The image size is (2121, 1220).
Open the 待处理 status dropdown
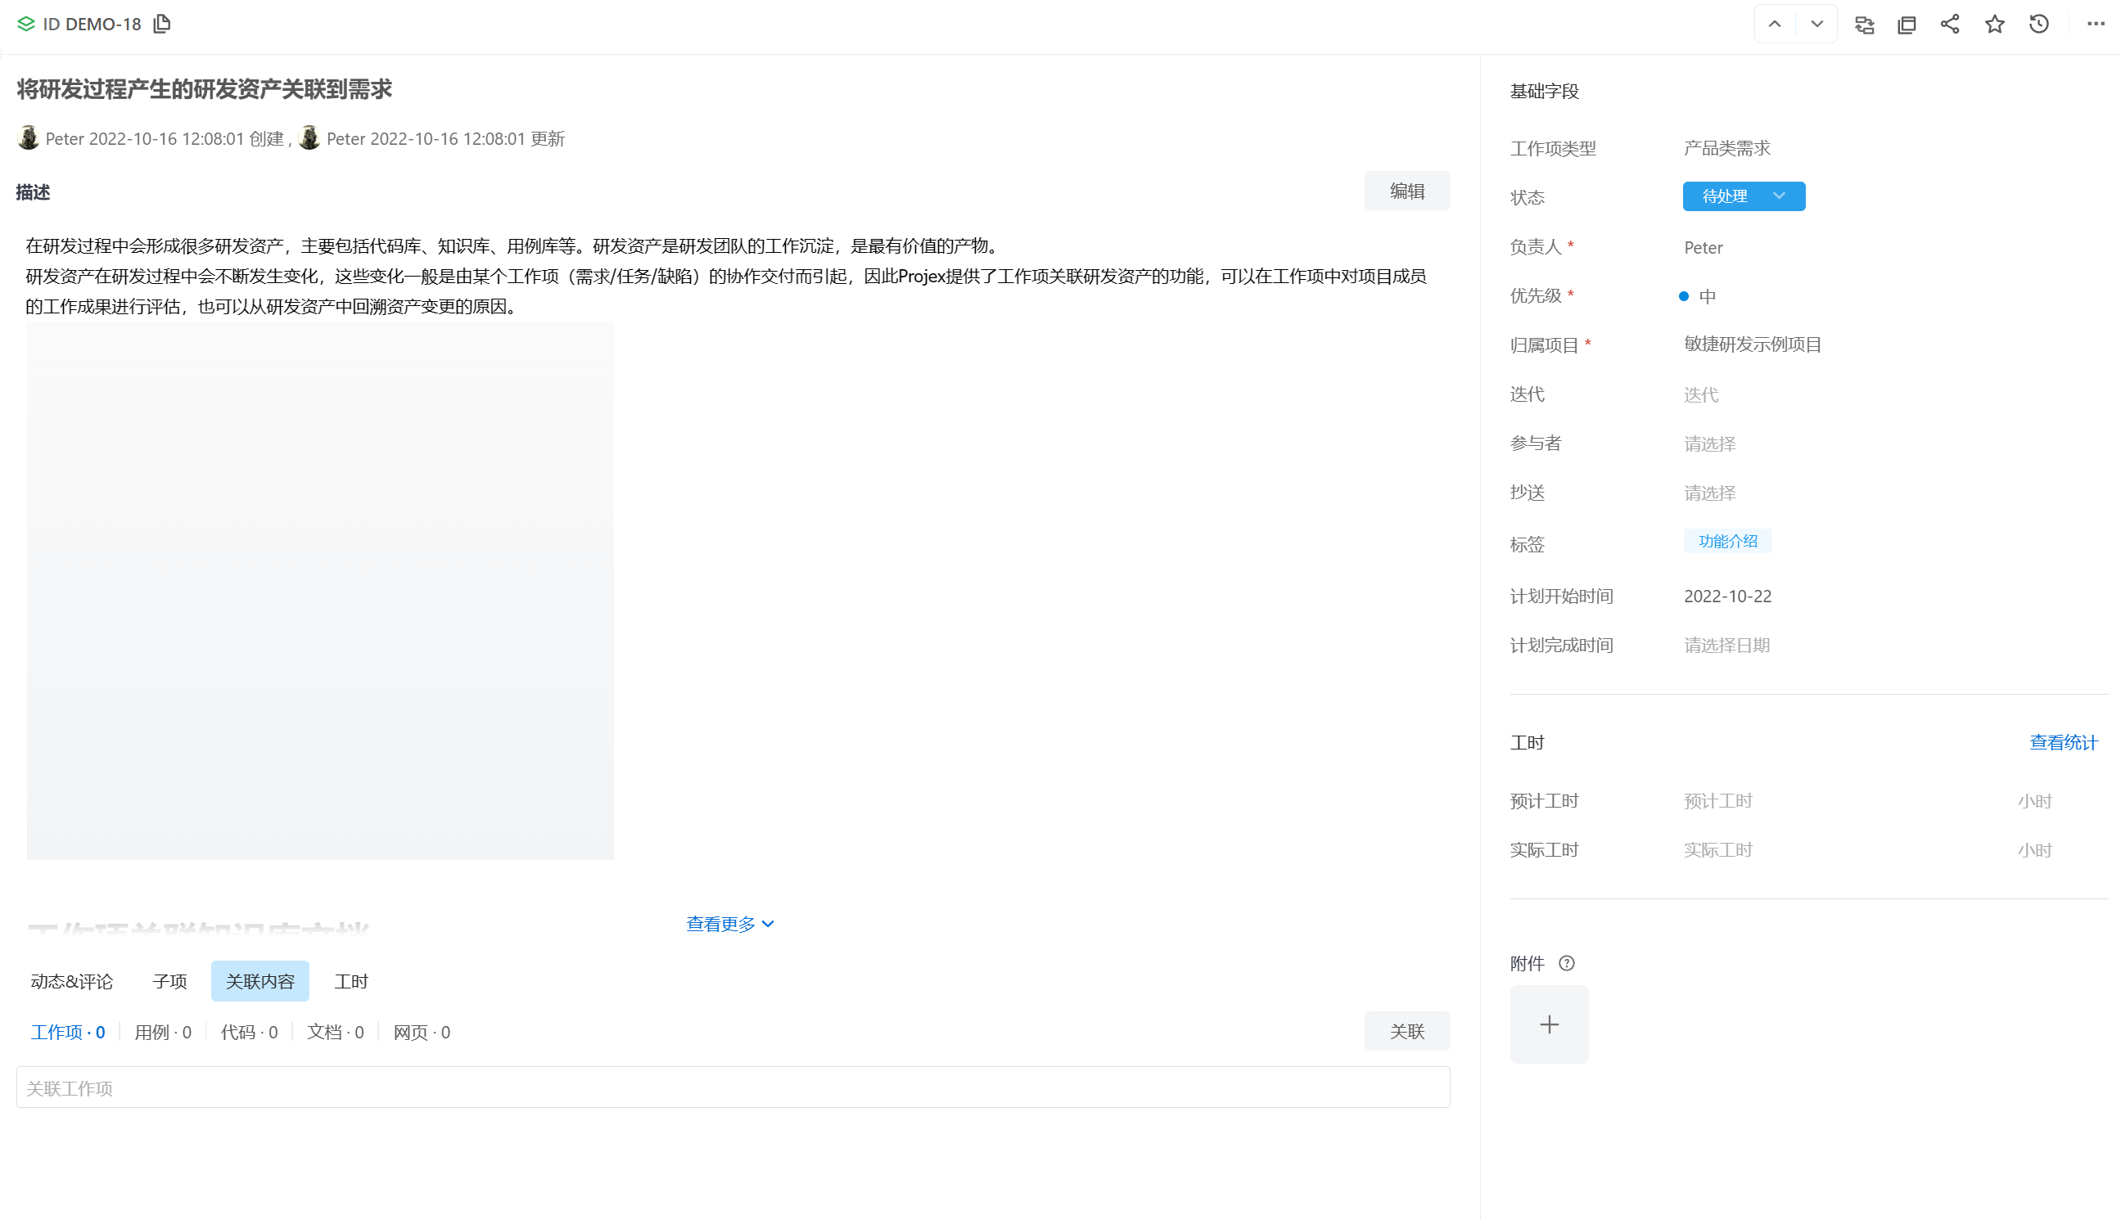point(1744,196)
